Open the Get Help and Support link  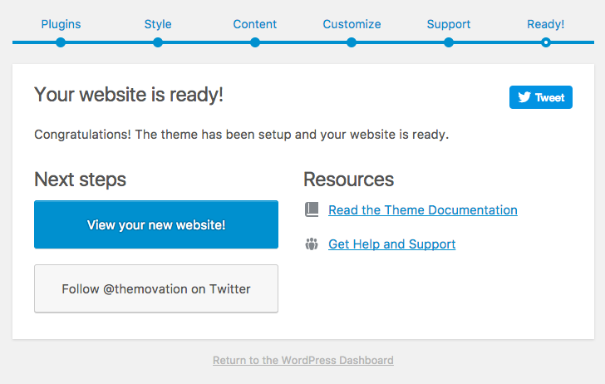pos(392,244)
